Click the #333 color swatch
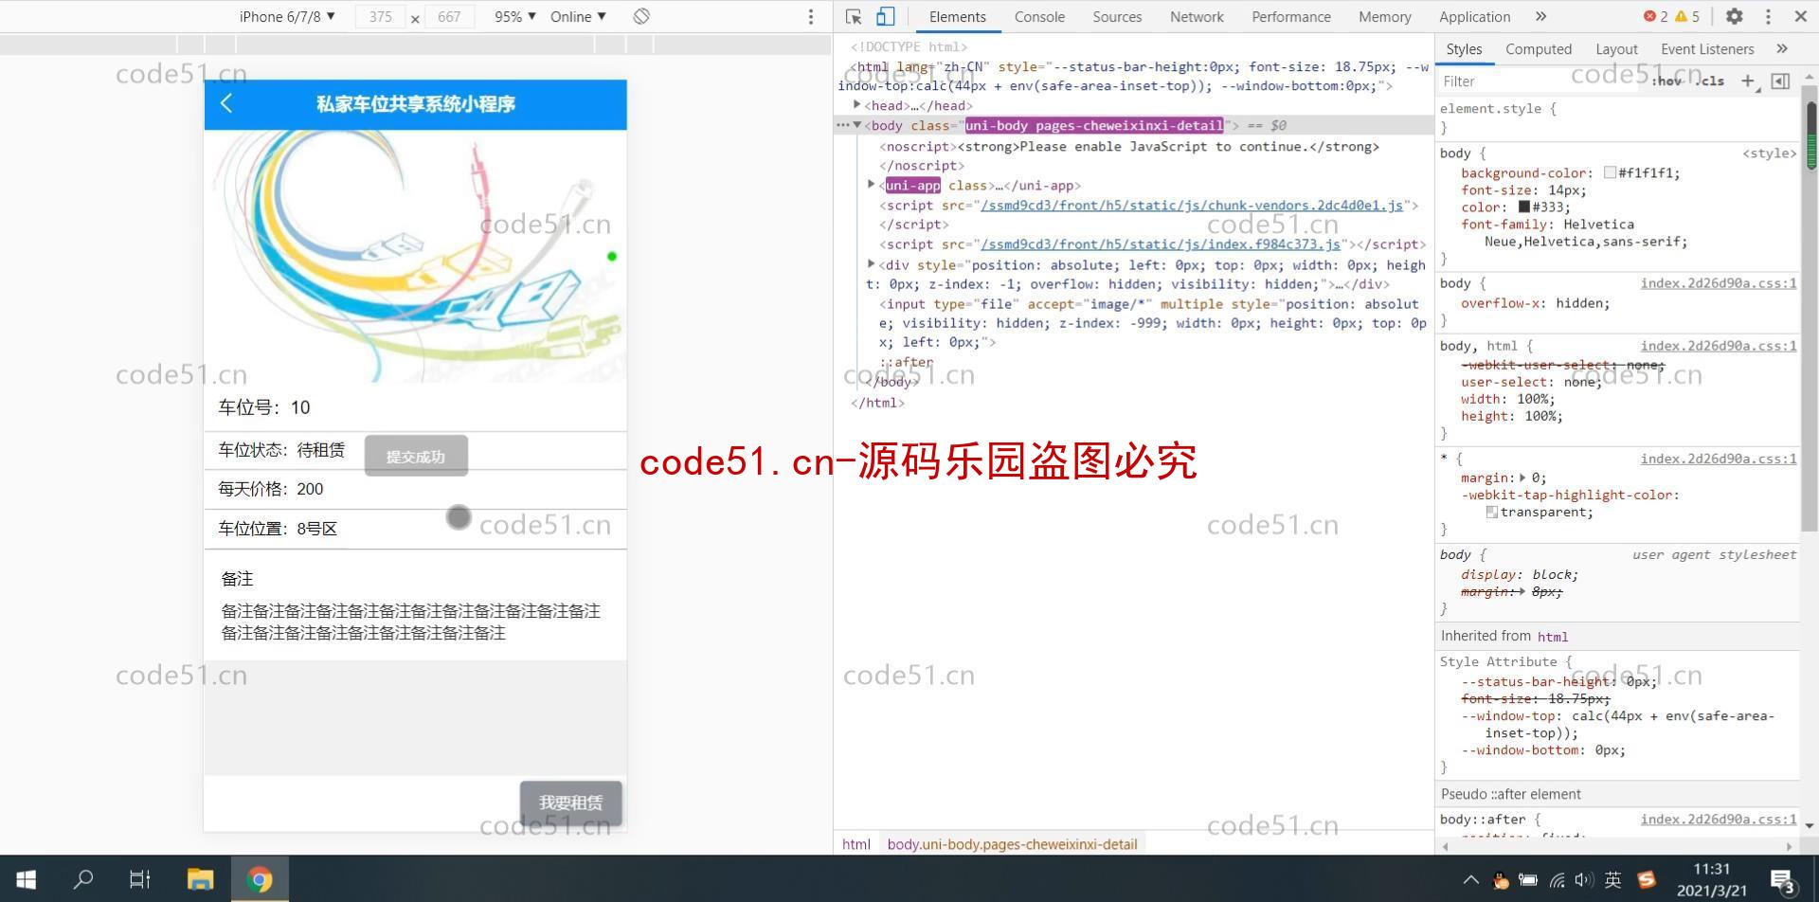Screen dimensions: 1819x902 click(1524, 207)
